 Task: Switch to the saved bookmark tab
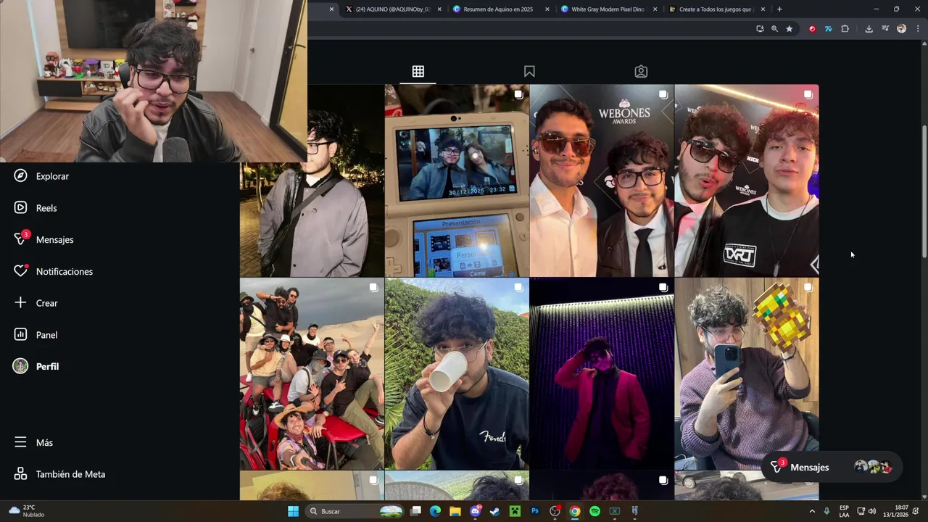pos(529,71)
